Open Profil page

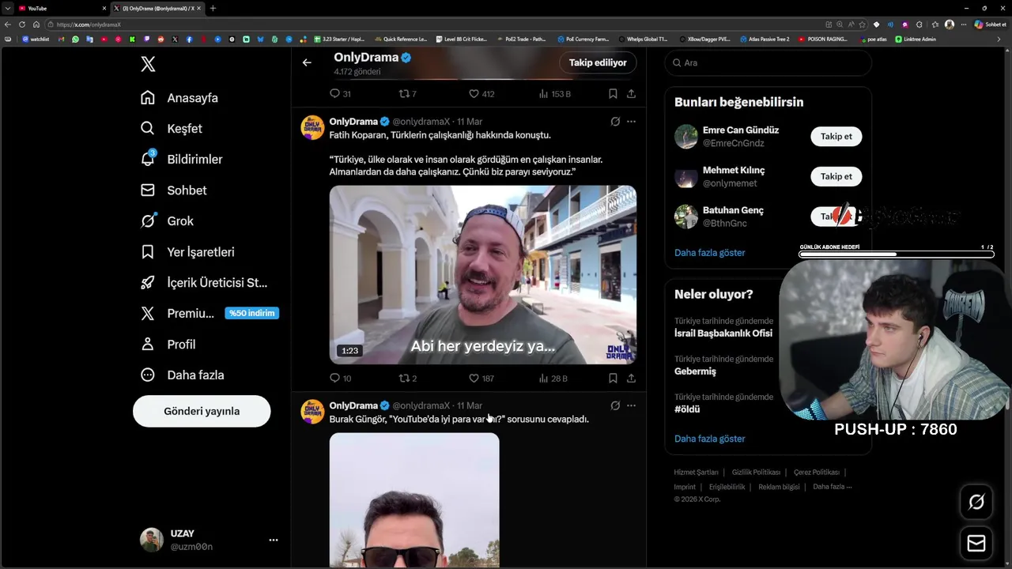point(168,345)
